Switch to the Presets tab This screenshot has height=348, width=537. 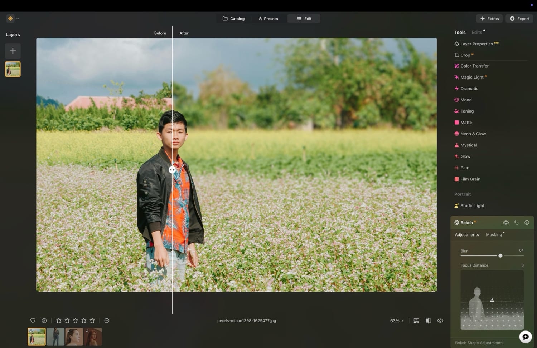[268, 18]
